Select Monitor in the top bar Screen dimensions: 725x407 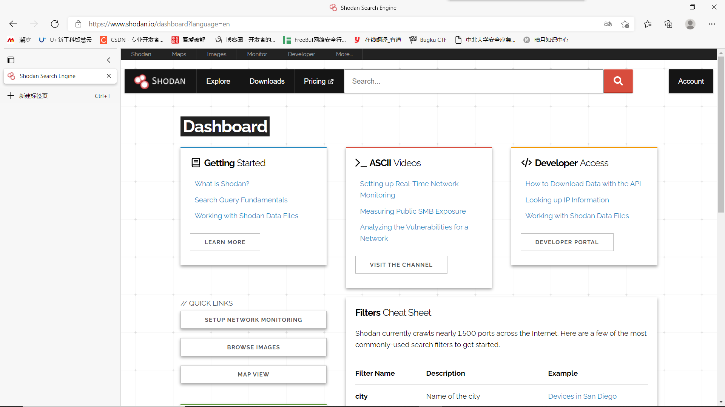point(257,54)
